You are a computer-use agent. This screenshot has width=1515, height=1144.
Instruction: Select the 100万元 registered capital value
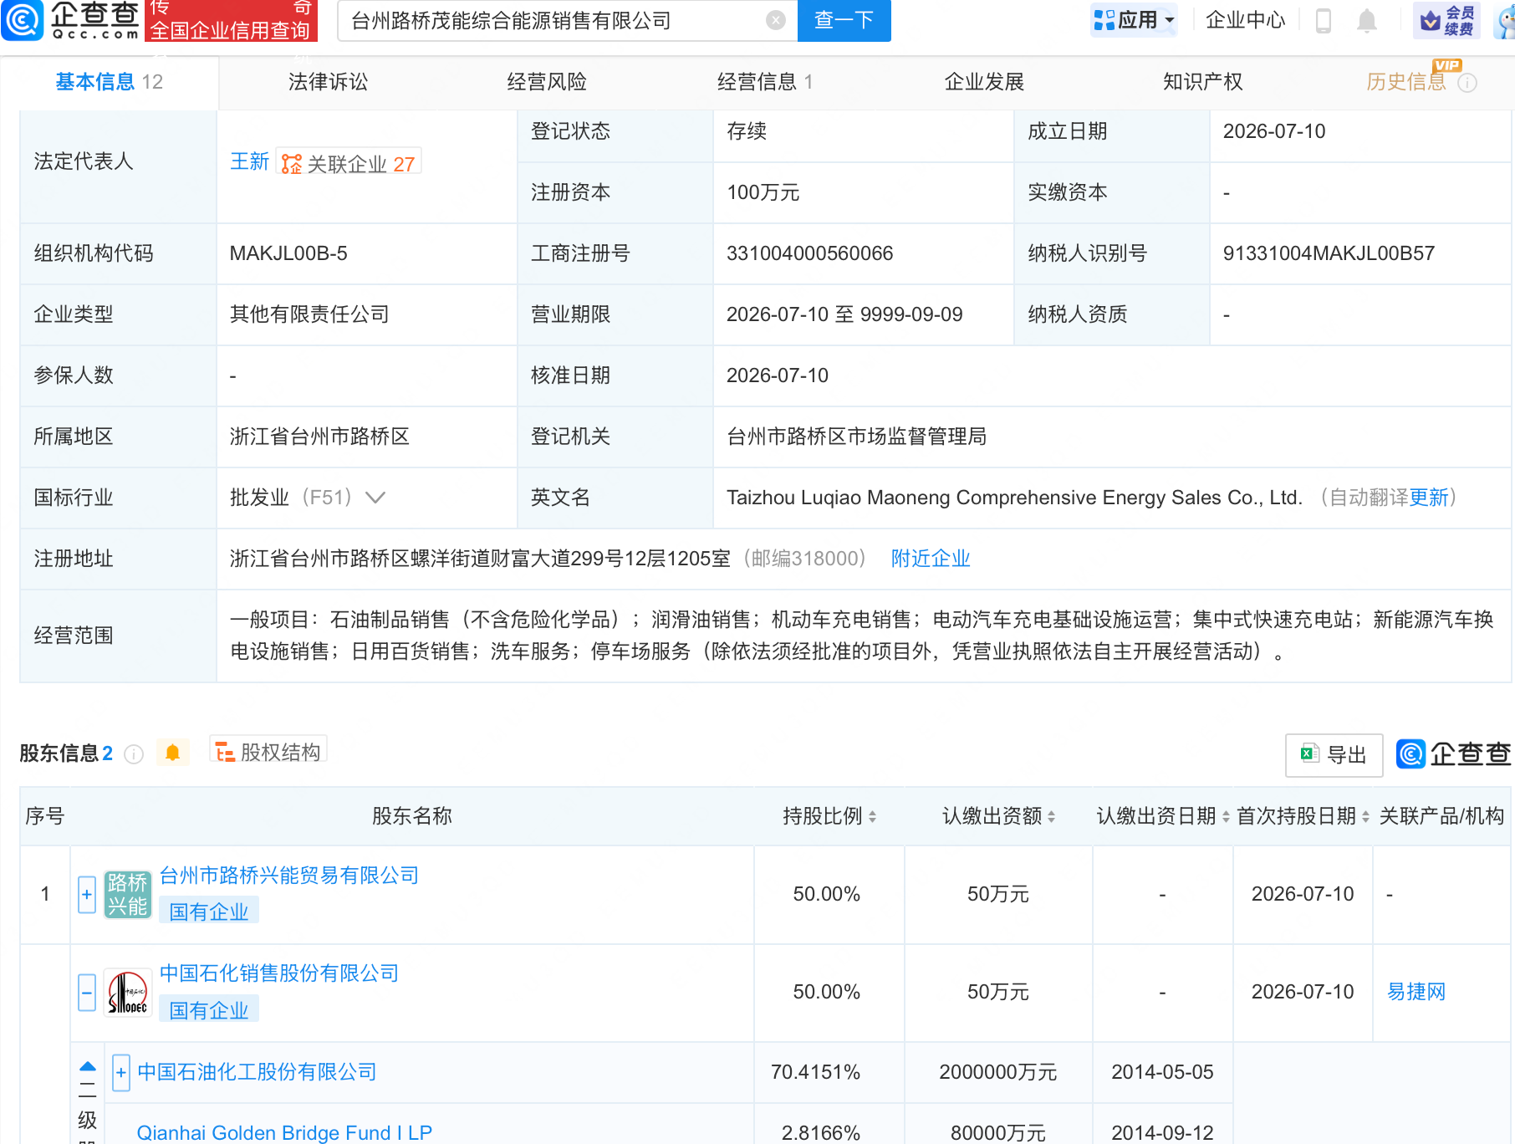tap(763, 192)
